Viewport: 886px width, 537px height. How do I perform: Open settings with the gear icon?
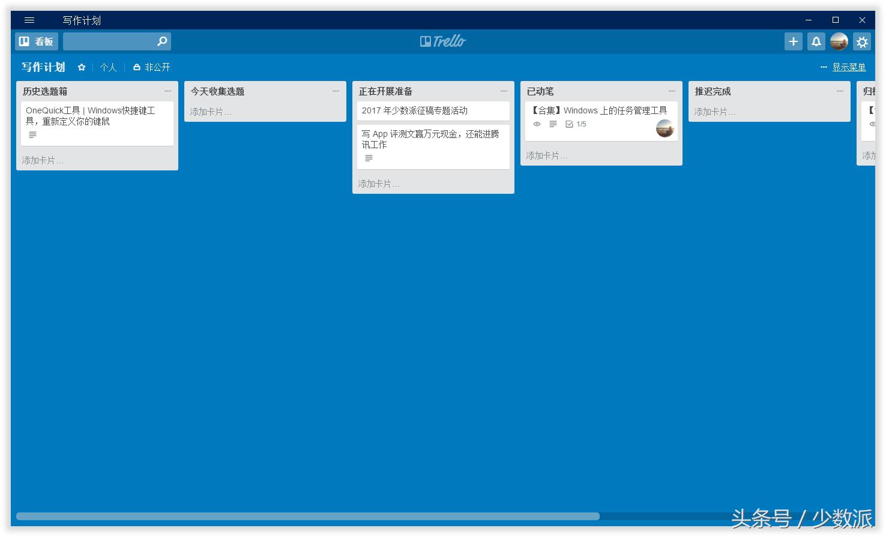862,41
